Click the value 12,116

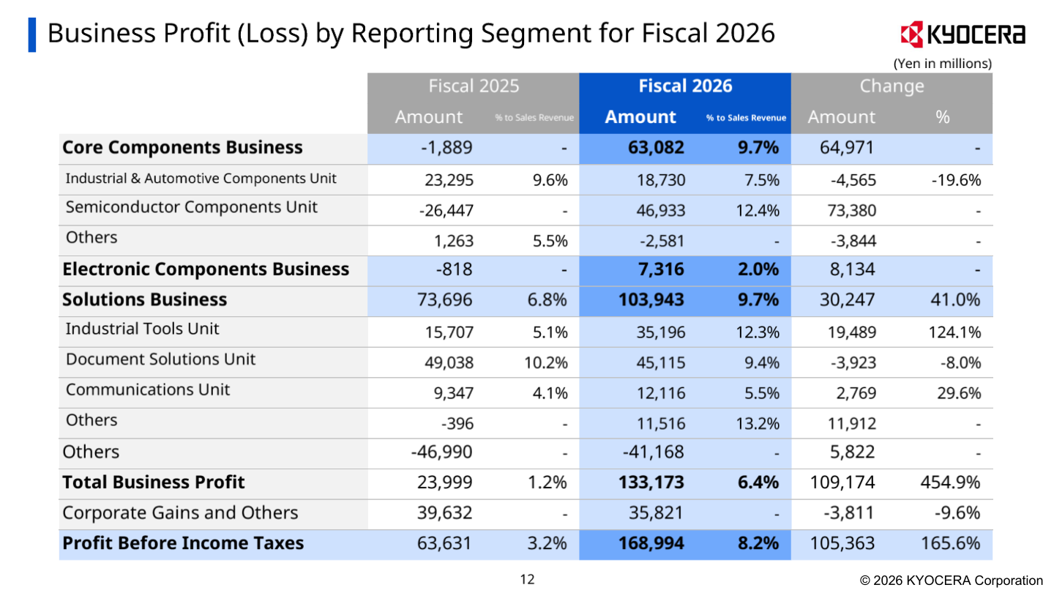(x=660, y=393)
